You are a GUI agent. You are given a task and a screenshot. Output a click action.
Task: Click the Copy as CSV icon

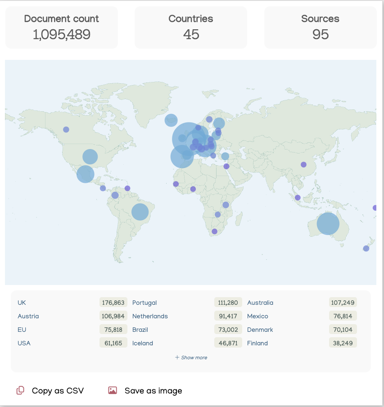tap(20, 390)
